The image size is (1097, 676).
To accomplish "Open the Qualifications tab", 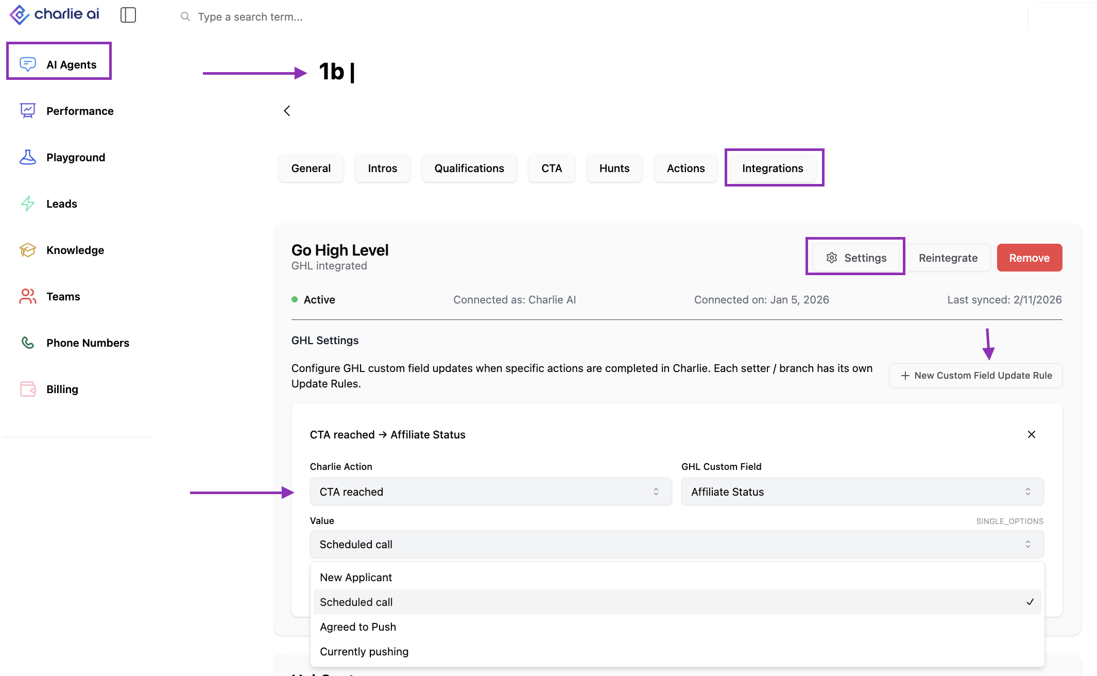I will click(x=469, y=168).
